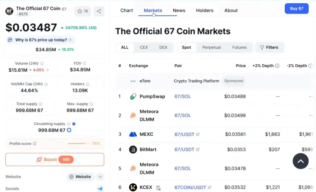
Task: Click the Buy 67 button
Action: [x=296, y=8]
